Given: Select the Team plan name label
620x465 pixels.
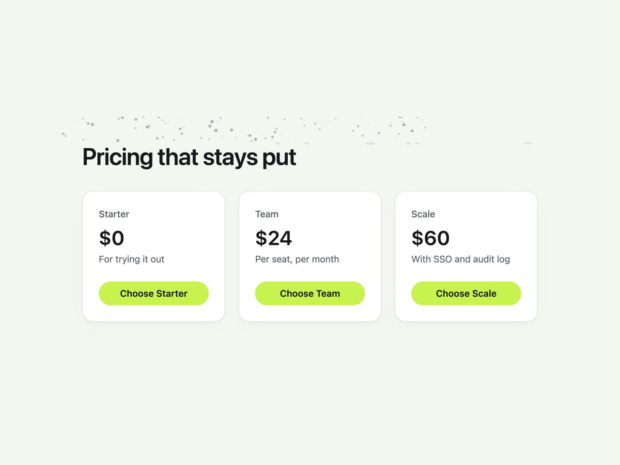Looking at the screenshot, I should tap(267, 214).
